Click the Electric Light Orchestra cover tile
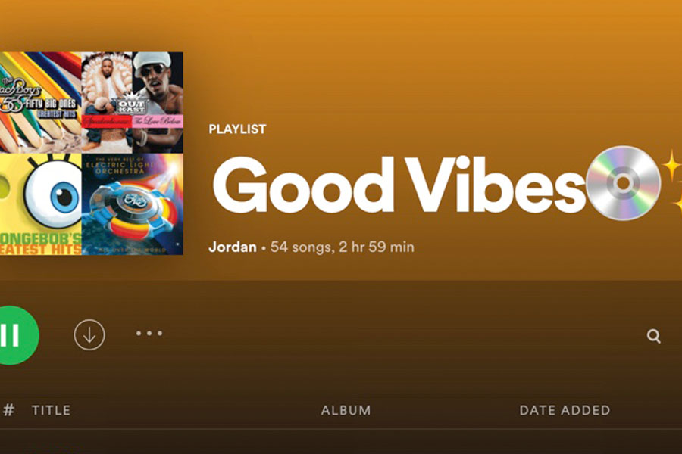682x454 pixels. coord(132,204)
